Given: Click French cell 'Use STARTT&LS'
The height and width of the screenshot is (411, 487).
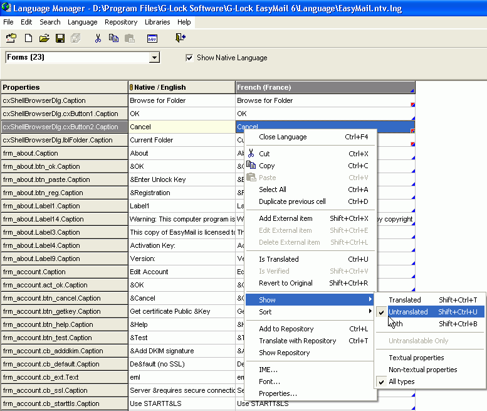Looking at the screenshot, I should pyautogui.click(x=325, y=404).
